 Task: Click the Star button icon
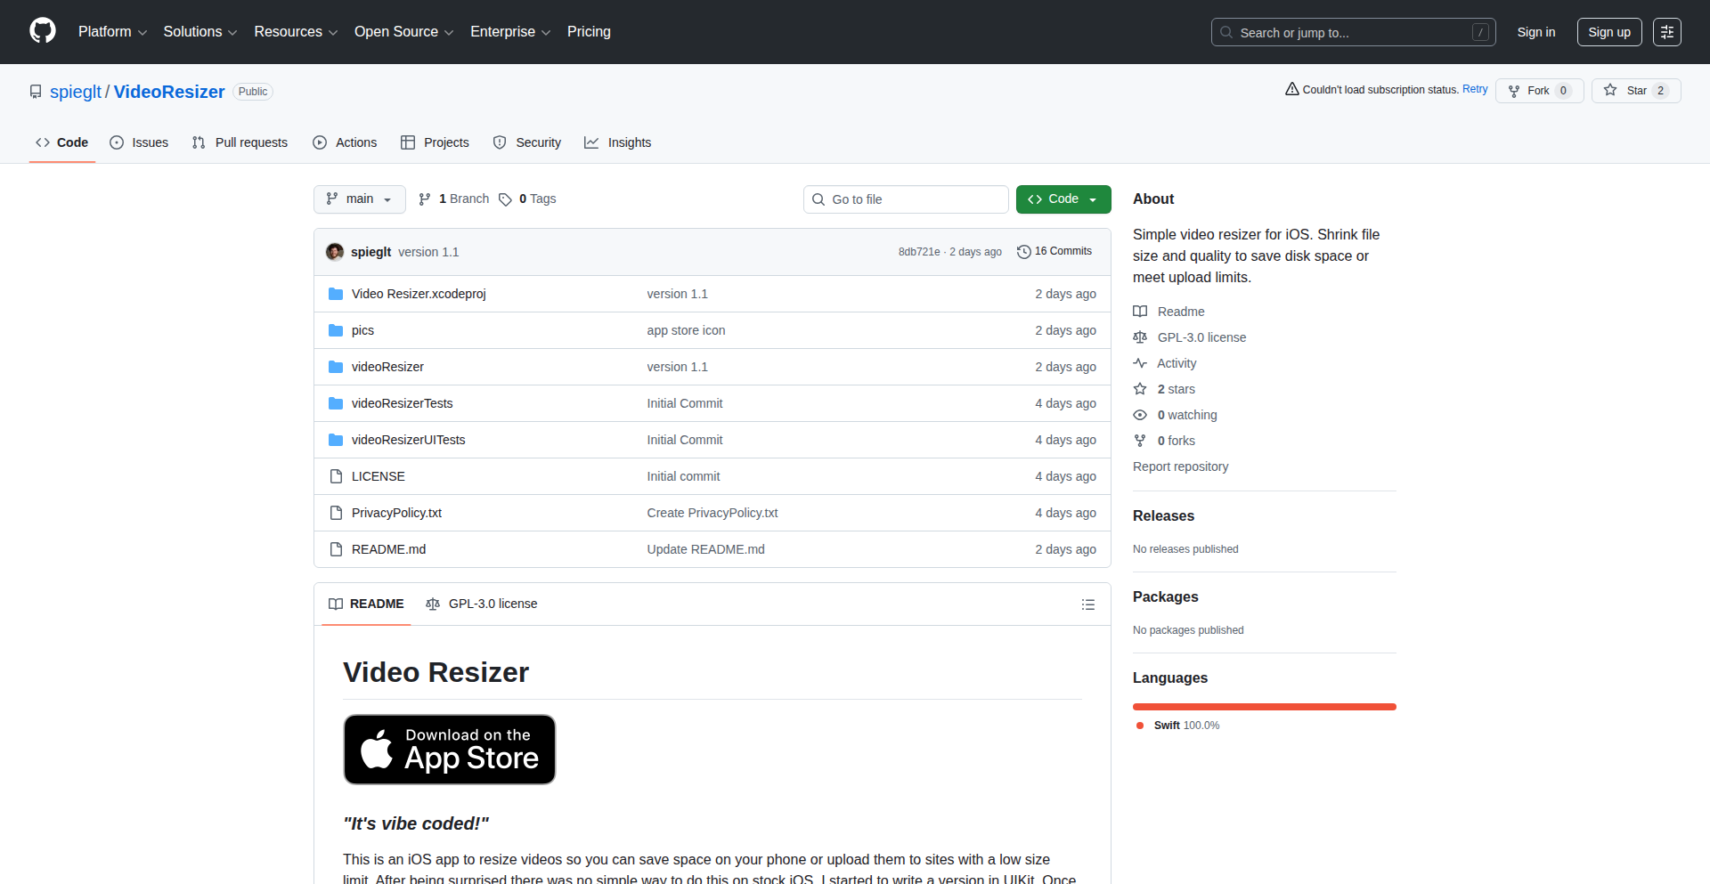1610,90
